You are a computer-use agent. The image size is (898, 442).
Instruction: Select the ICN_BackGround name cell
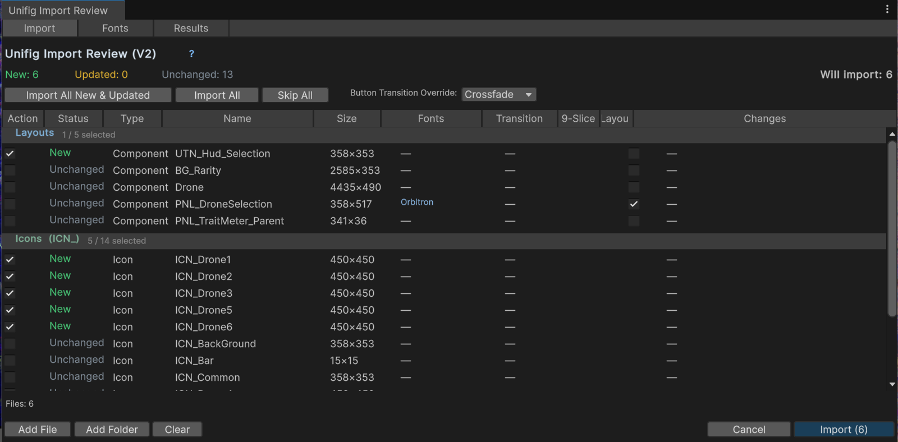216,344
